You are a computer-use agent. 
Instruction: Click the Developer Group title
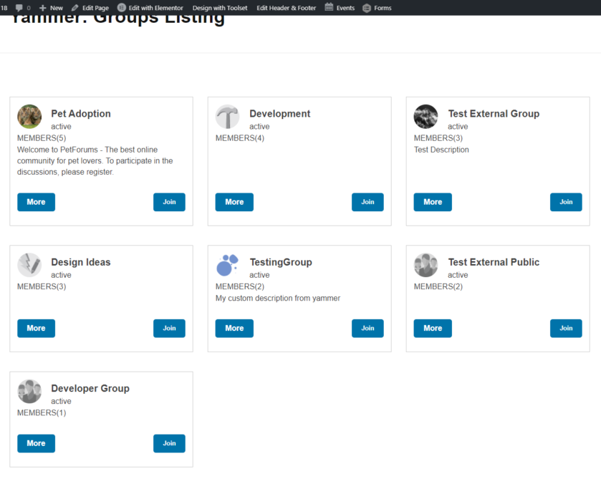[90, 389]
